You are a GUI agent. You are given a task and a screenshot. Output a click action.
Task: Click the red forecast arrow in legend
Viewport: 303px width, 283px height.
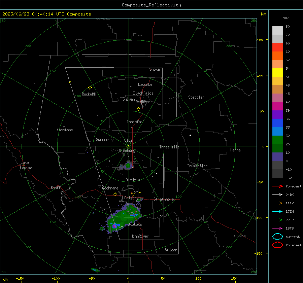click(x=277, y=186)
